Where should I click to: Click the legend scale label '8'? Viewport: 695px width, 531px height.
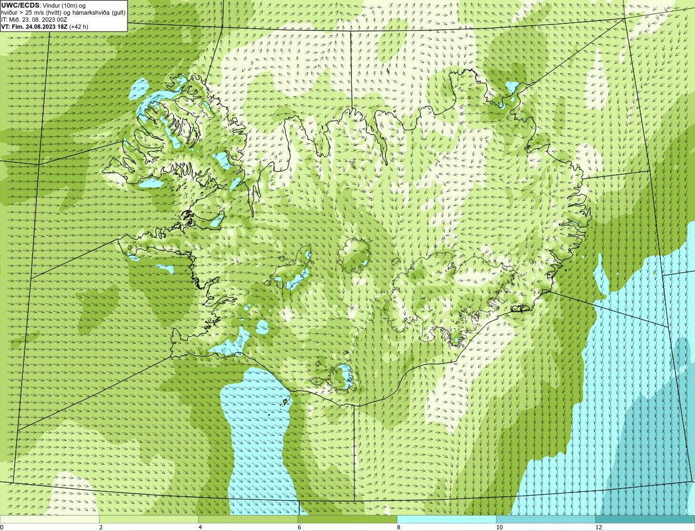point(399,527)
